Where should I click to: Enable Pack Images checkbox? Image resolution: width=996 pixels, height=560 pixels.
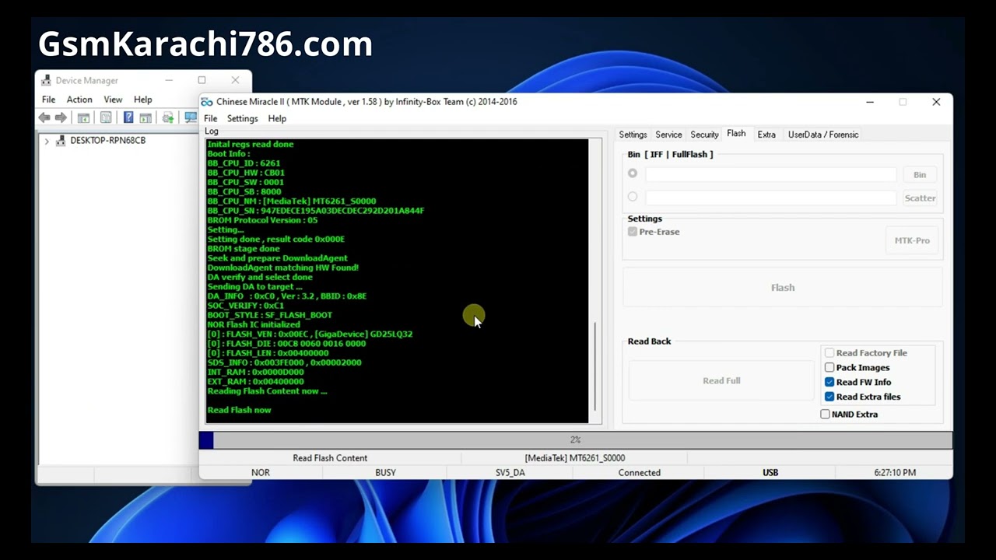tap(829, 368)
